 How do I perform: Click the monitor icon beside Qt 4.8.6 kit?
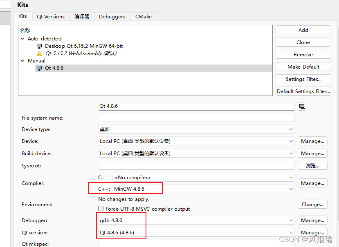pos(39,68)
